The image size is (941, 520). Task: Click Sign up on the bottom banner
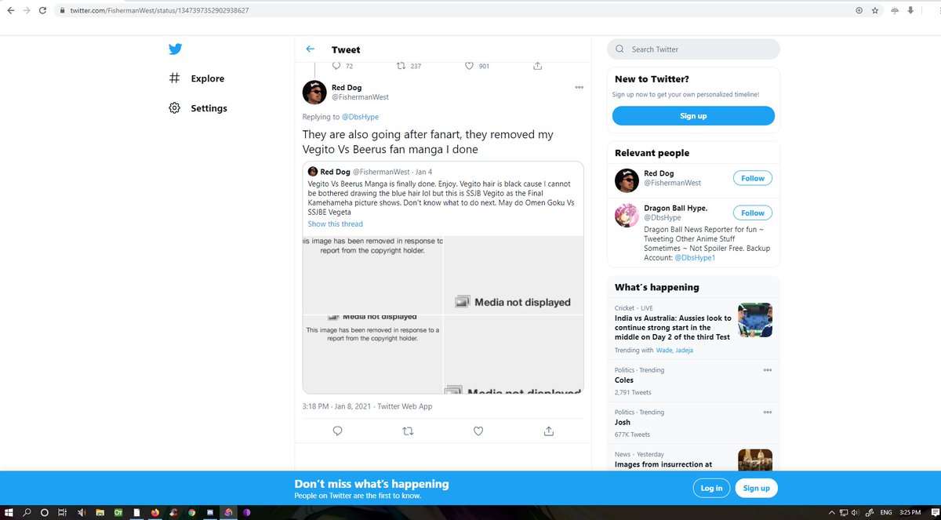coord(756,488)
